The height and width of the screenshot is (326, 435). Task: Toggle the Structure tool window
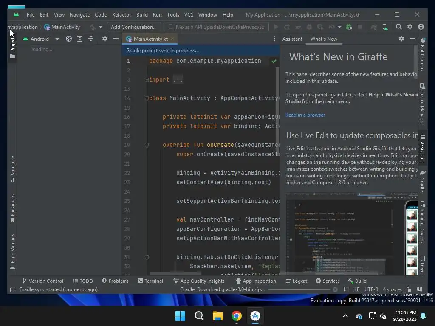(x=12, y=169)
